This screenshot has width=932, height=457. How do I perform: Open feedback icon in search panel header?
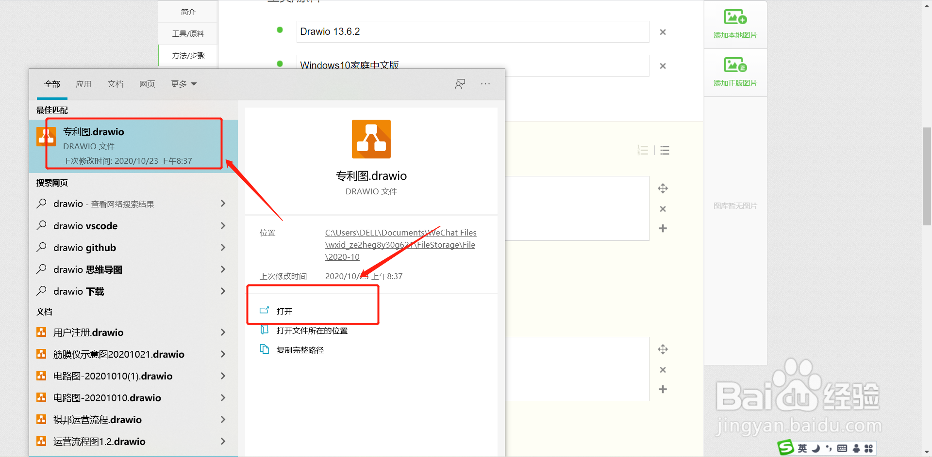pyautogui.click(x=460, y=84)
